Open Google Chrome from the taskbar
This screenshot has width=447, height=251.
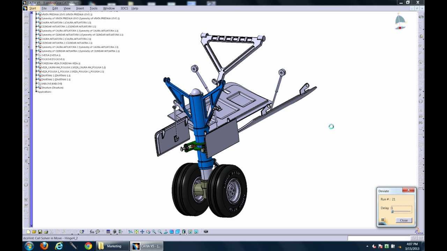(x=88, y=246)
